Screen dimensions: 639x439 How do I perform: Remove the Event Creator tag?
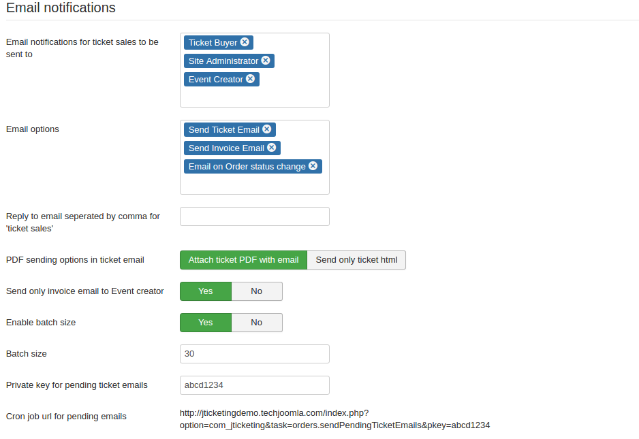(x=250, y=79)
